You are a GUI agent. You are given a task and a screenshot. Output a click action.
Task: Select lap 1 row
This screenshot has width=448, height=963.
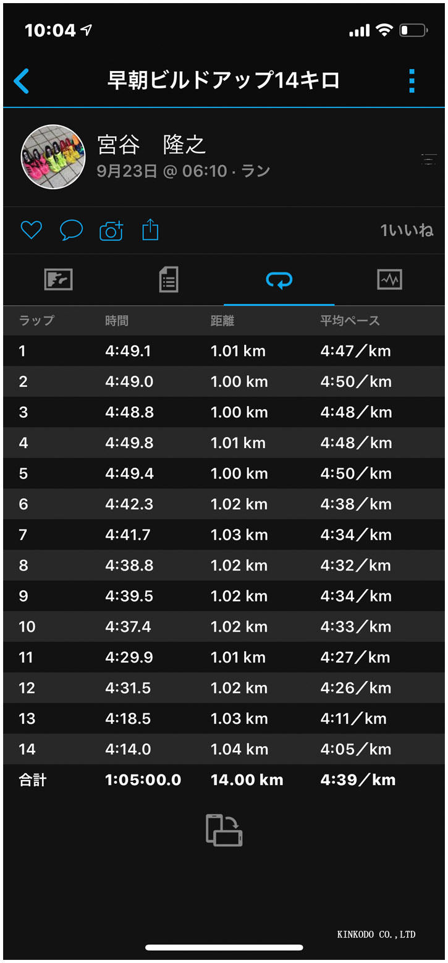(x=224, y=351)
